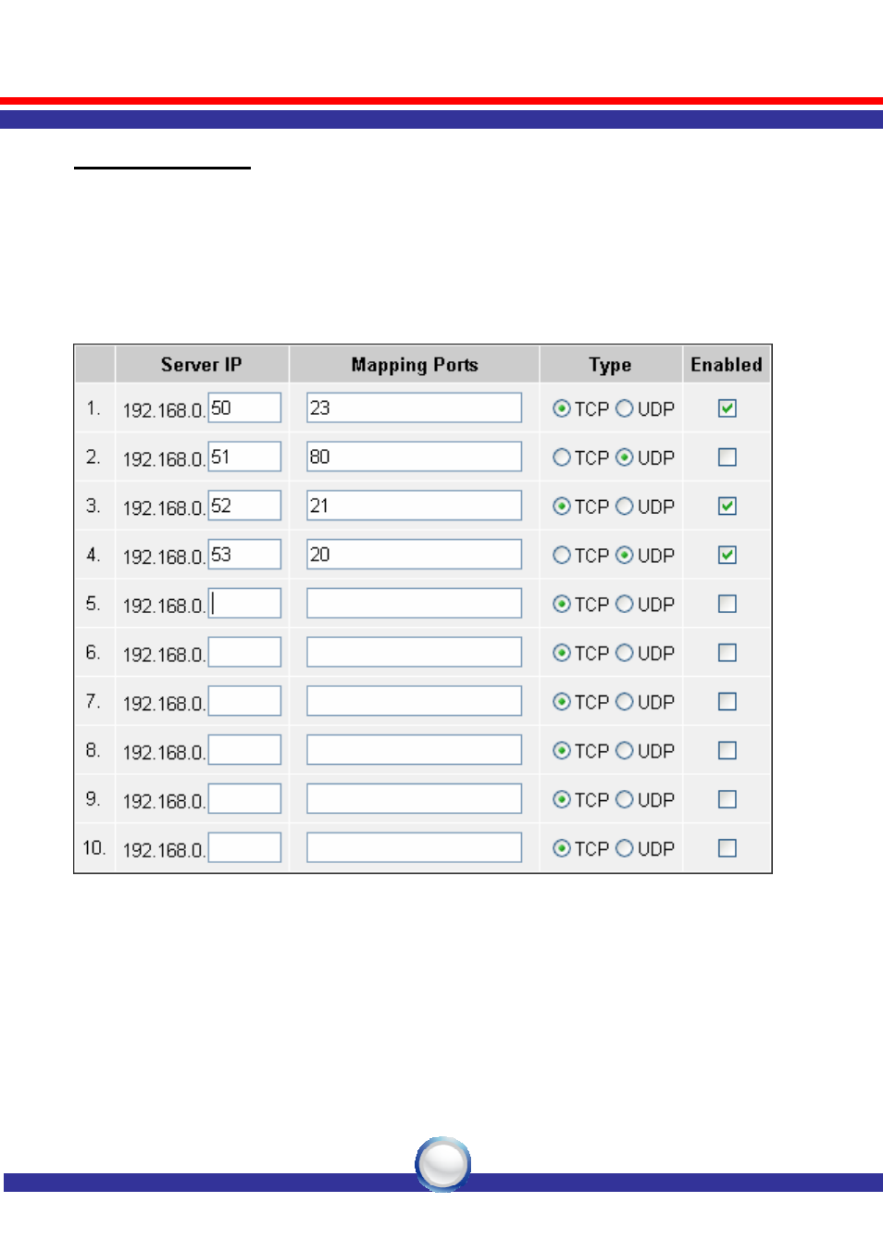Check the Enabled box for row 8
The width and height of the screenshot is (883, 1252).
point(728,750)
